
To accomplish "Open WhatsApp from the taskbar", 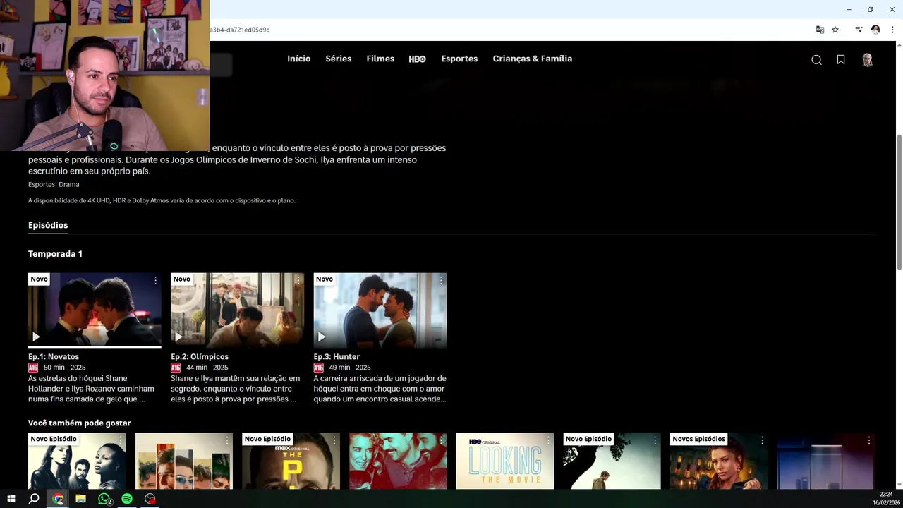I will pos(104,499).
